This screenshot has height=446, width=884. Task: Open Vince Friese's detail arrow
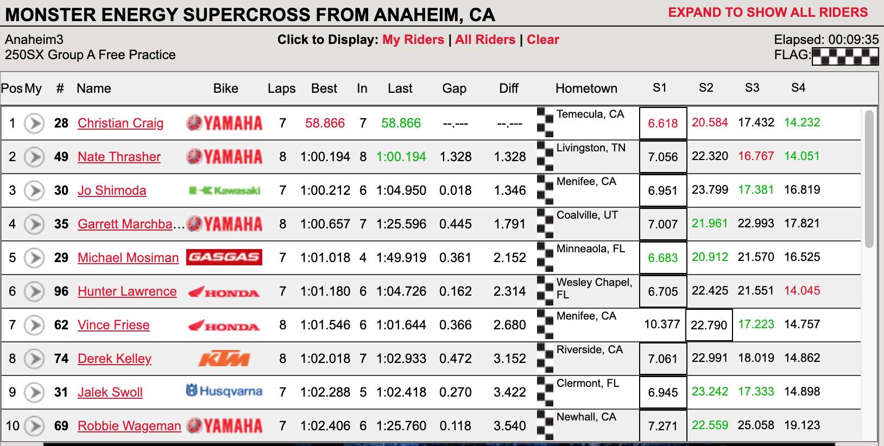coord(34,324)
